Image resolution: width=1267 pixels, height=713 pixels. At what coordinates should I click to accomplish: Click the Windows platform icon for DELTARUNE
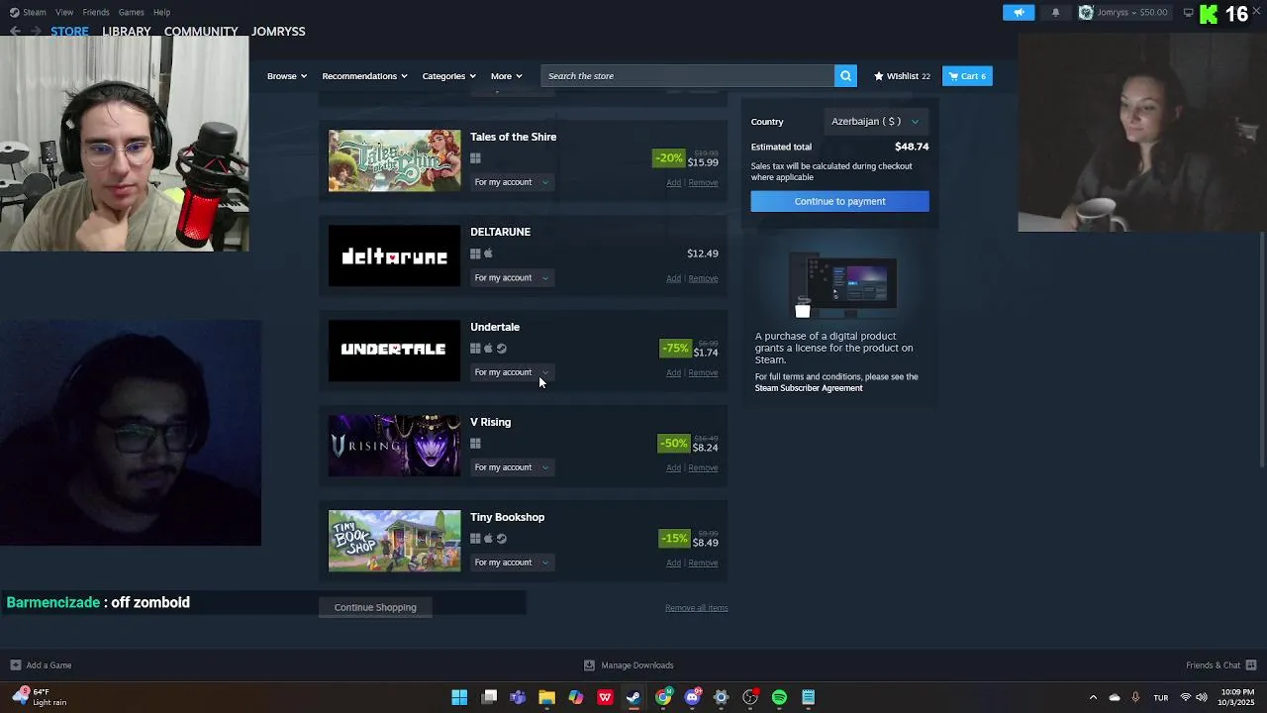(475, 254)
